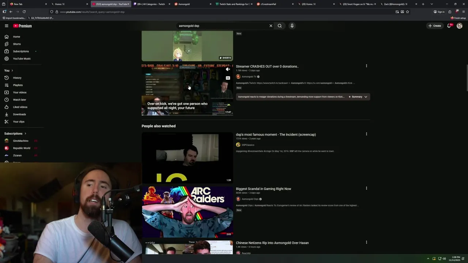This screenshot has height=263, width=468.
Task: Click the YouTube Premium logo
Action: (23, 26)
